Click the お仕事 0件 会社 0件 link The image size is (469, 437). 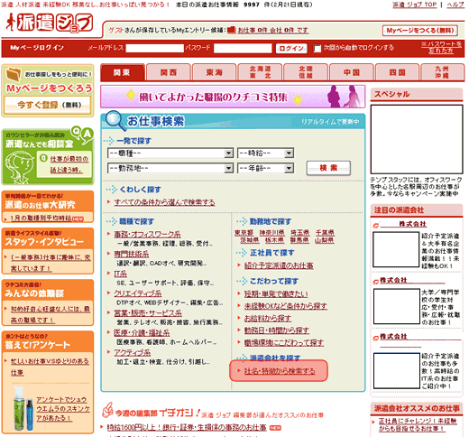[273, 30]
